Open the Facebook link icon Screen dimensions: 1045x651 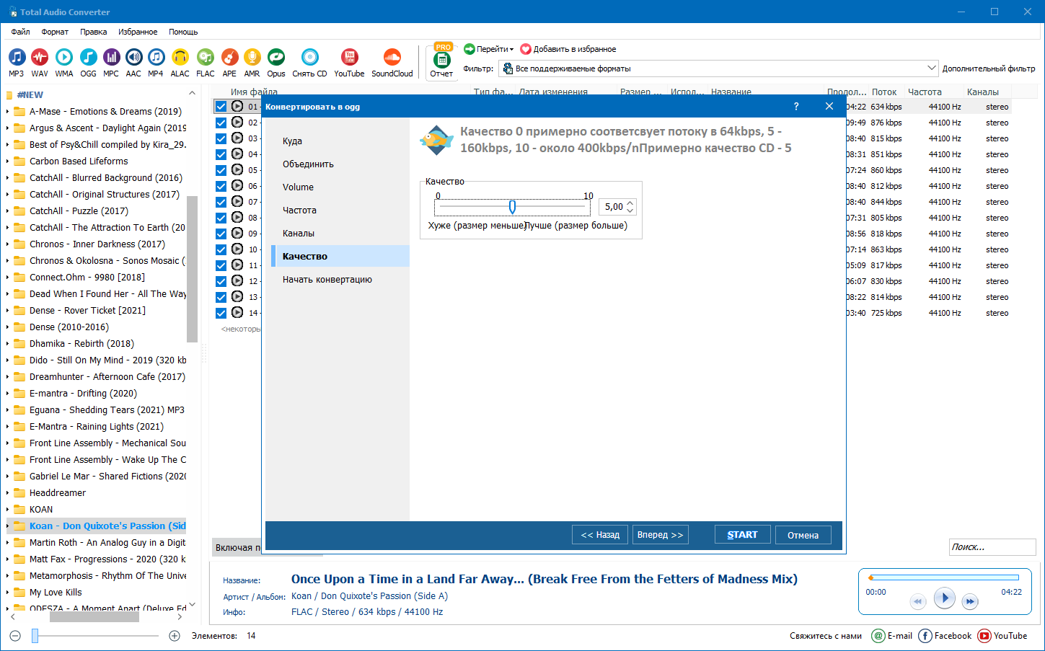[x=925, y=636]
